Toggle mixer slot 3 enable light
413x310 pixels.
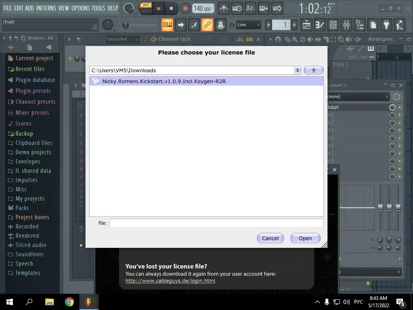[x=400, y=123]
